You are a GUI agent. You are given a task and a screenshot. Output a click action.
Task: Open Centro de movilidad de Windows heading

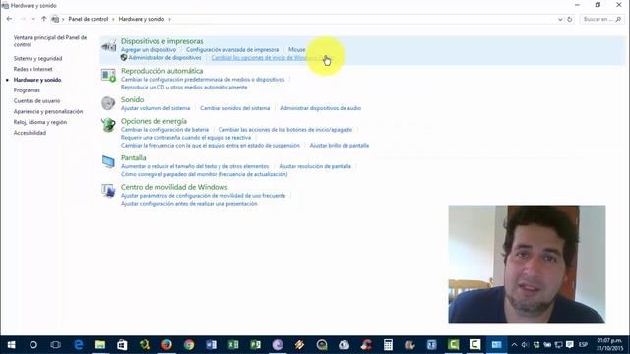click(174, 187)
